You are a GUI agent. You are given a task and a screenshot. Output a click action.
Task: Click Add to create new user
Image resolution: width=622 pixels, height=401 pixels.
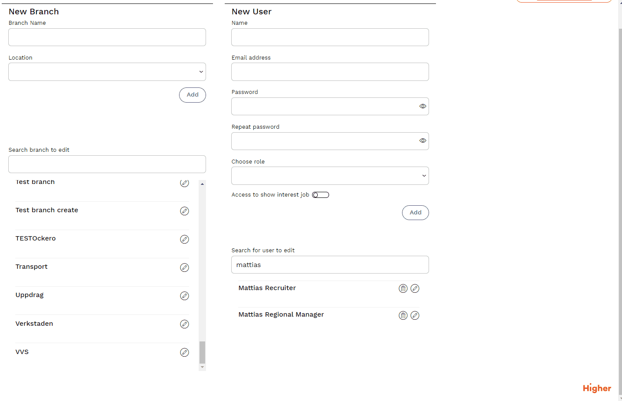(415, 213)
